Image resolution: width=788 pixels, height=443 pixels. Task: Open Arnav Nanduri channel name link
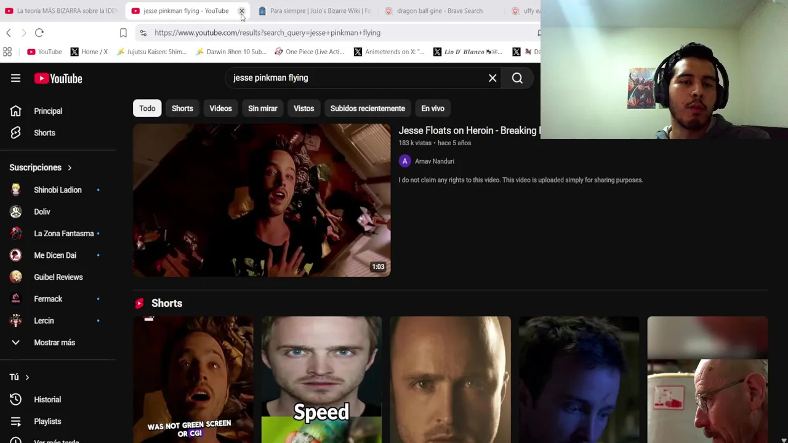pyautogui.click(x=435, y=161)
